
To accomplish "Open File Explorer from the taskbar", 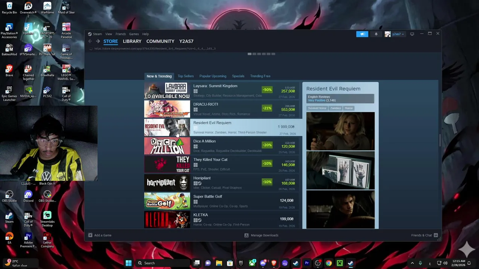I will pyautogui.click(x=219, y=263).
